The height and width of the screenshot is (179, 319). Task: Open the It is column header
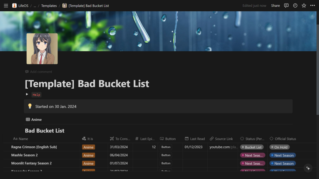tap(88, 139)
